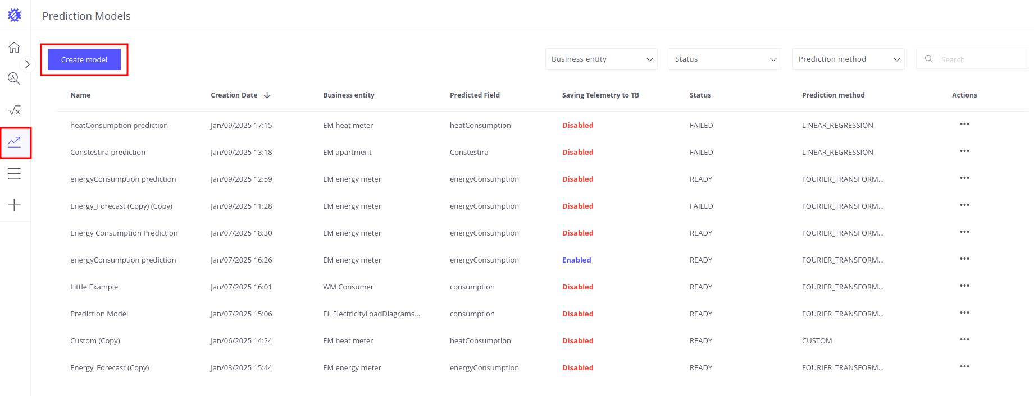Open the Prediction method filter dropdown

(848, 59)
